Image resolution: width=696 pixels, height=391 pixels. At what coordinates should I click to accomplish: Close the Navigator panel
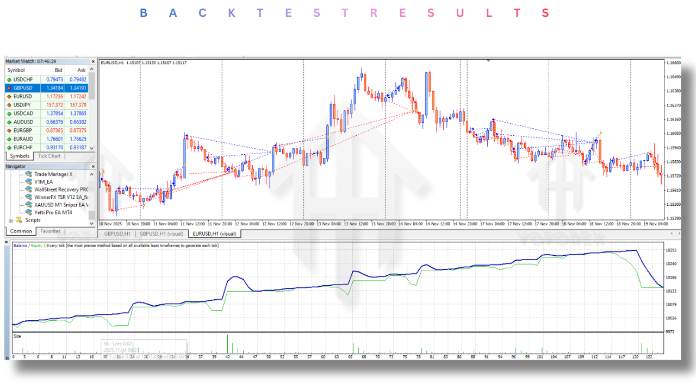[x=93, y=166]
